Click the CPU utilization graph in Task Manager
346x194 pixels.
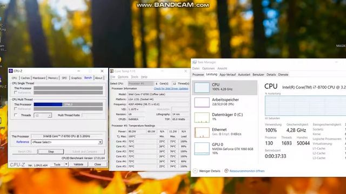[x=305, y=106]
